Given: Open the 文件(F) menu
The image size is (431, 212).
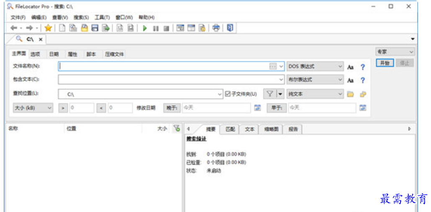Looking at the screenshot, I should pos(18,18).
